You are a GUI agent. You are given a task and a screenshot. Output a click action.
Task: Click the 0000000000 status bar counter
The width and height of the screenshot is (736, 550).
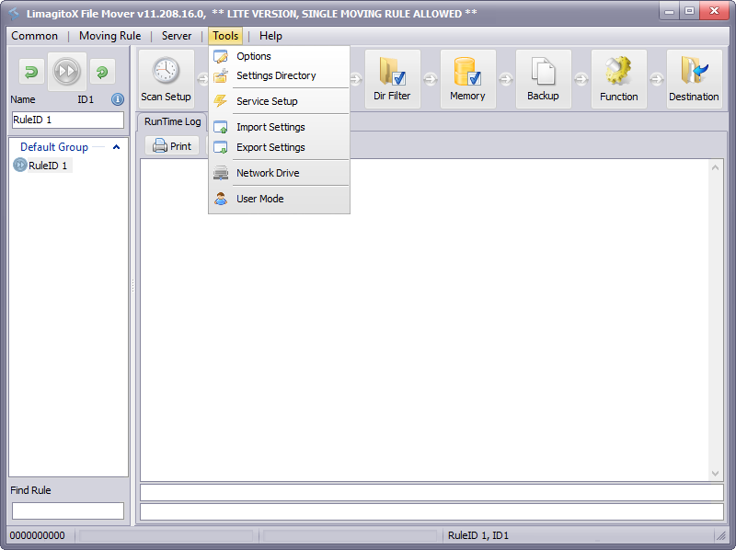click(x=37, y=535)
